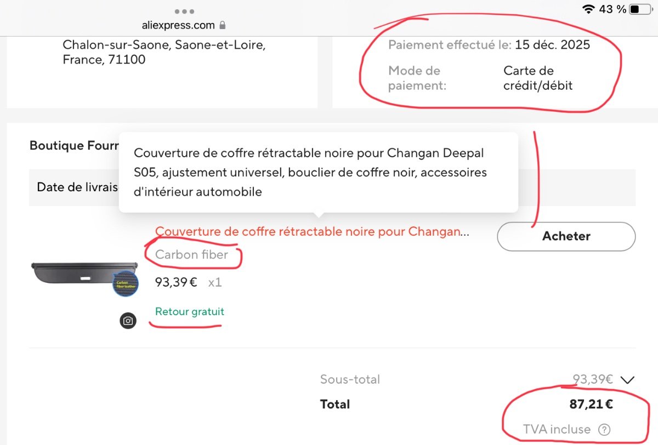Click the 87,21 € total amount

coord(591,405)
